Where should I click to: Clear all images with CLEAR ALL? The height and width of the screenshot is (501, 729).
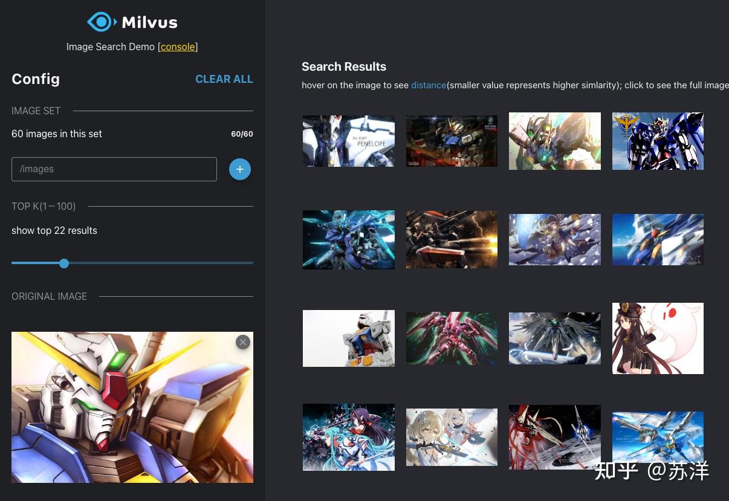point(224,79)
